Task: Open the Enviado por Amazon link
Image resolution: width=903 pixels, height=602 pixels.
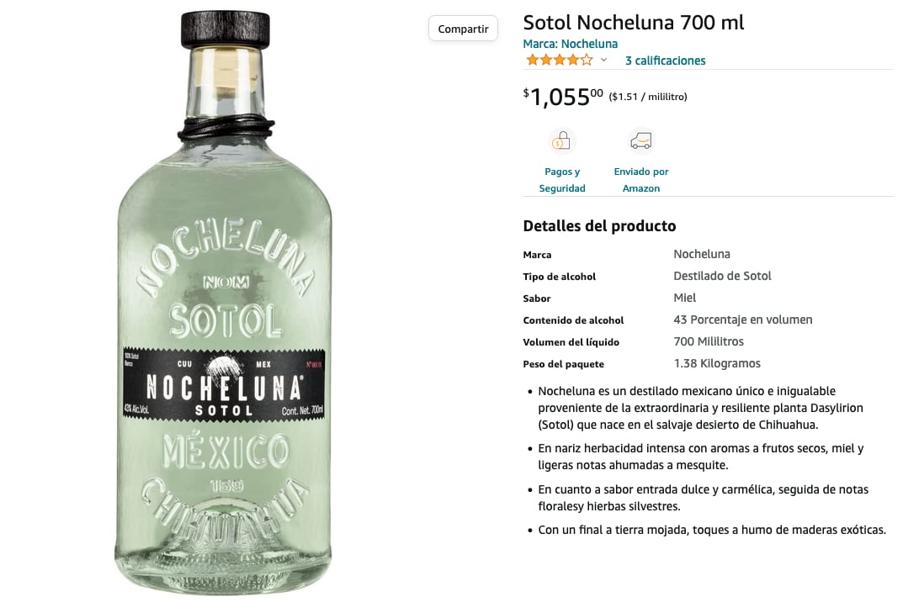Action: coord(640,180)
